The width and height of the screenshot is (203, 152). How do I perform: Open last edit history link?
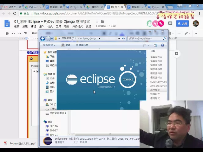tap(106, 26)
